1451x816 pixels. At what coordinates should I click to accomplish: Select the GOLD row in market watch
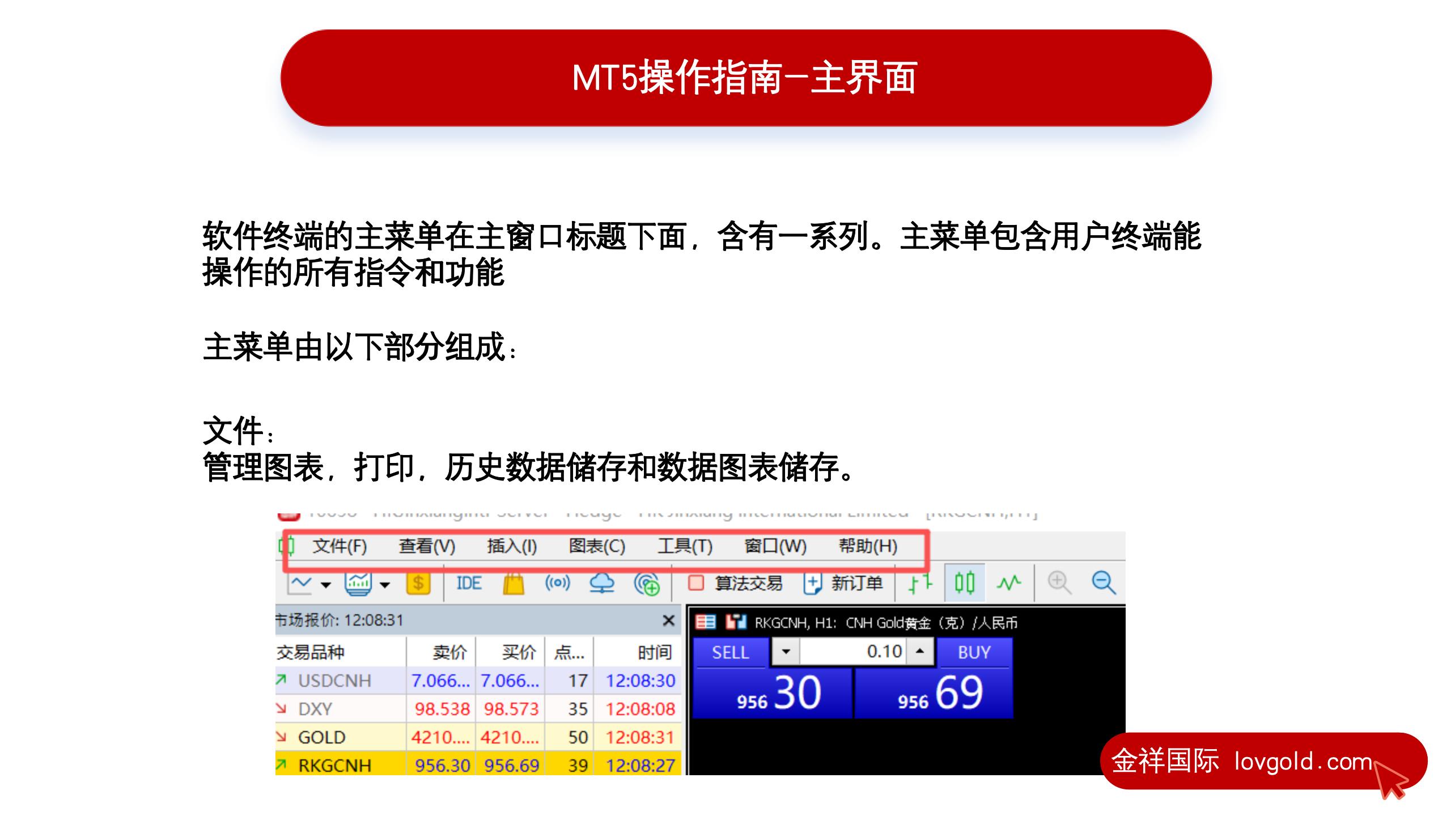coord(322,737)
